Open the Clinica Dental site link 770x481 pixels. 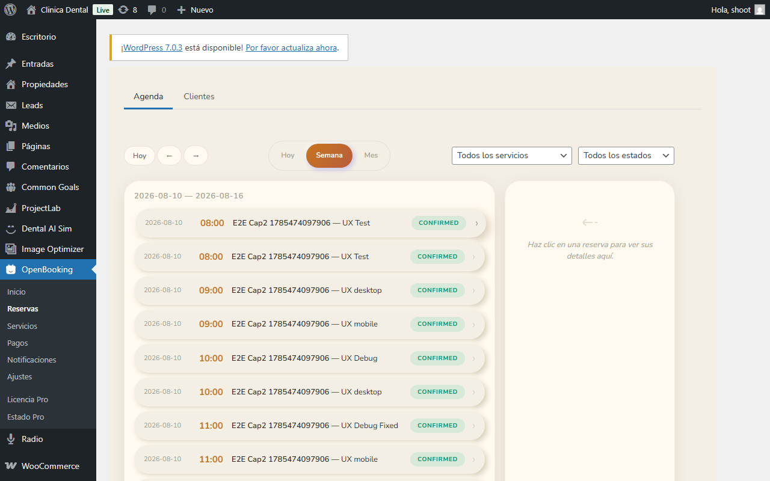64,10
